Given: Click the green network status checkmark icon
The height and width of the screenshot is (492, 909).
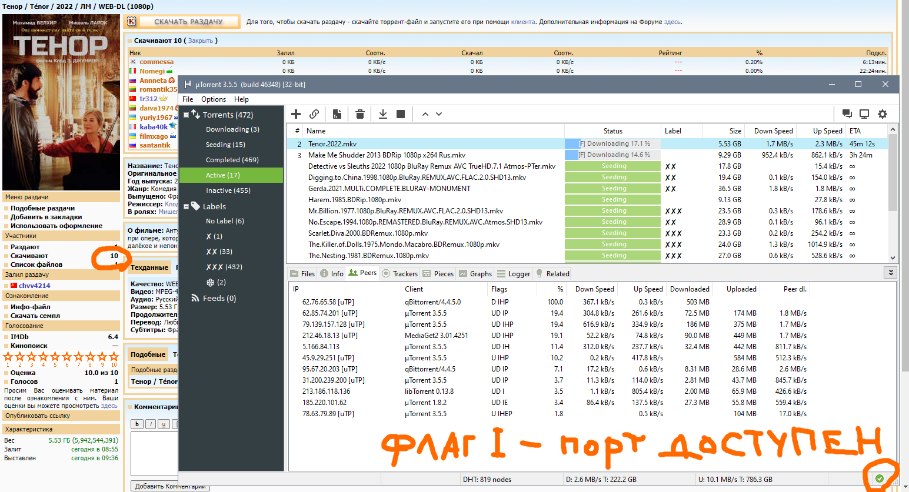Looking at the screenshot, I should [x=879, y=478].
